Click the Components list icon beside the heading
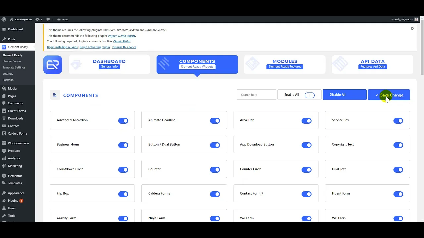Screen dimensions: 424x238 (x=55, y=95)
